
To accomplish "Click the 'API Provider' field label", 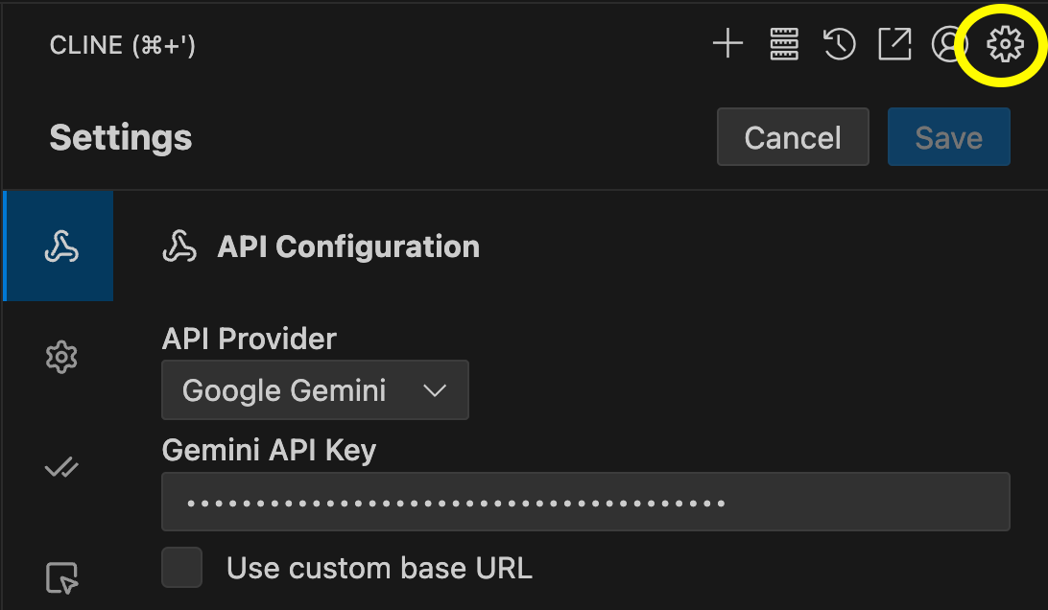I will [249, 339].
